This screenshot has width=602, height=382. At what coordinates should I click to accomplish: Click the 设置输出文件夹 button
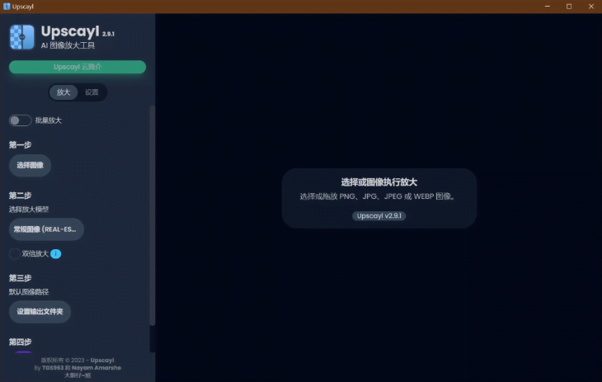pos(40,312)
